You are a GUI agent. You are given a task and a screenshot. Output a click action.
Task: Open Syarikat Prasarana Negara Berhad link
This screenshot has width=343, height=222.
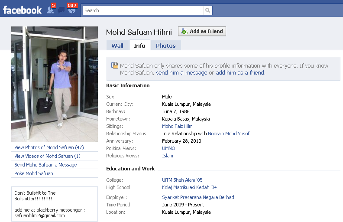coord(198,197)
